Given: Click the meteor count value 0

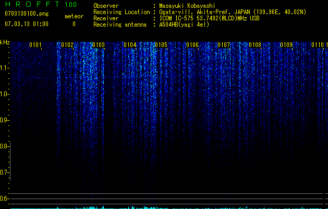Looking at the screenshot, I should coord(74,24).
